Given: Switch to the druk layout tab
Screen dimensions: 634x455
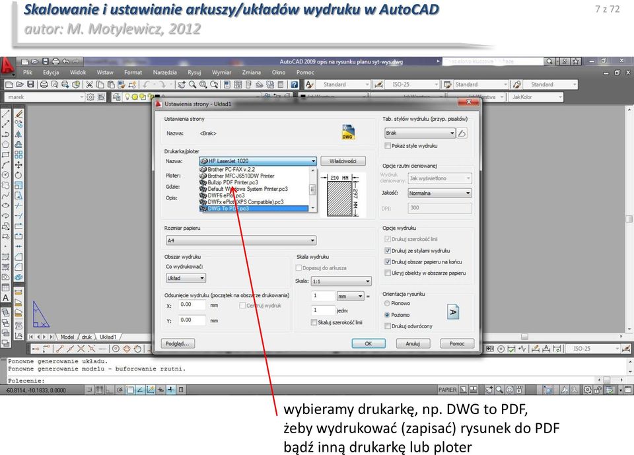Looking at the screenshot, I should point(87,337).
